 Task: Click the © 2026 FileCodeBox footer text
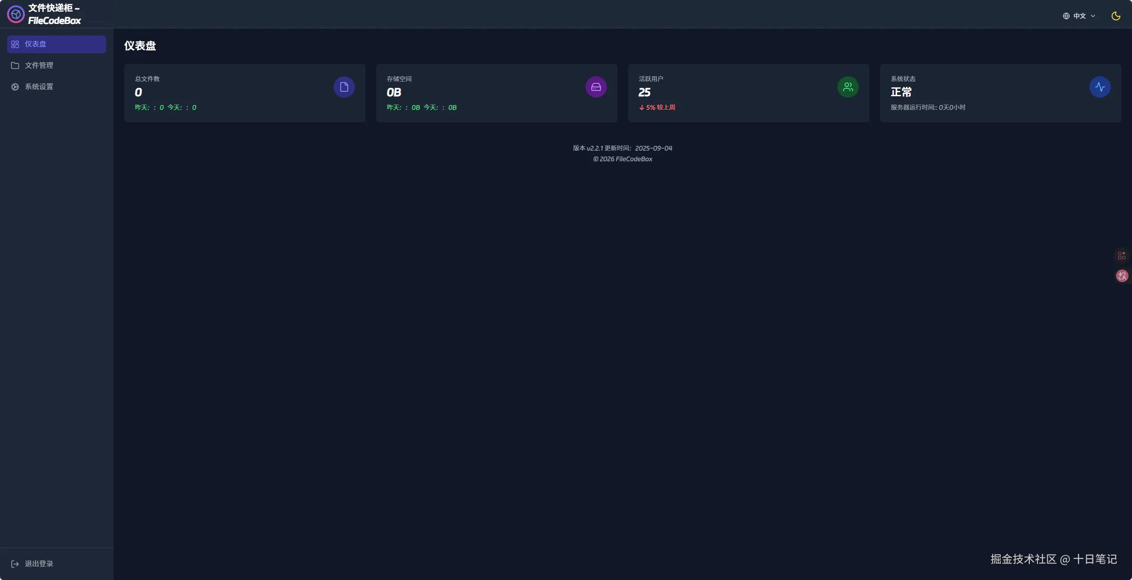coord(622,159)
